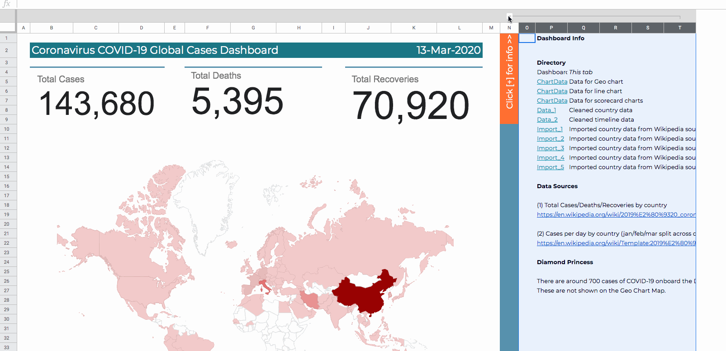The width and height of the screenshot is (726, 351).
Task: Open the ChartData link for scorecard charts
Action: 552,101
